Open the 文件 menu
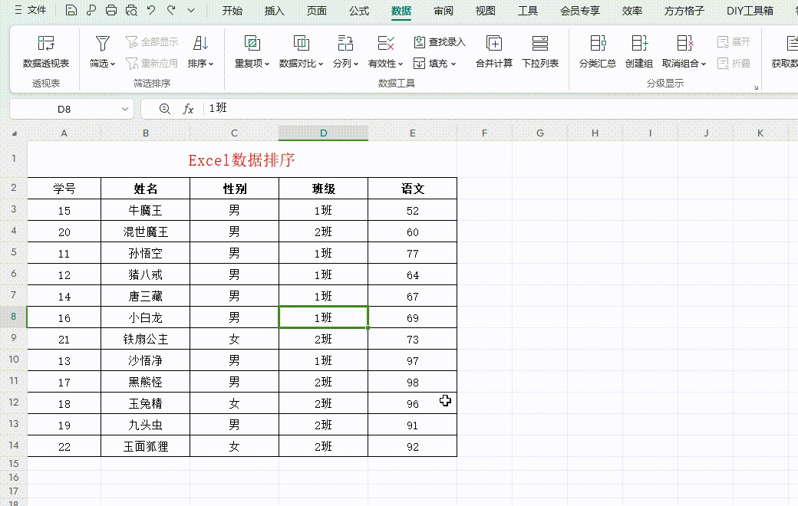 click(31, 10)
